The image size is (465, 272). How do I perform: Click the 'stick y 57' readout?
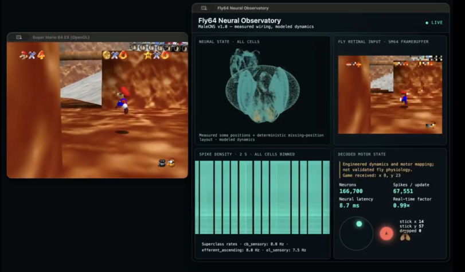pyautogui.click(x=411, y=226)
